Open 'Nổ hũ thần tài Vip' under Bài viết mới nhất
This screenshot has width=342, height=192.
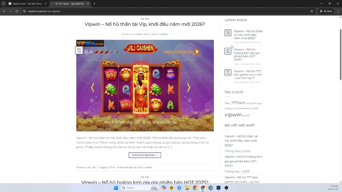(241, 141)
